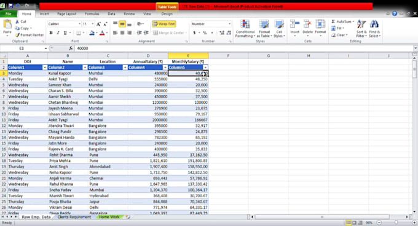This screenshot has width=418, height=226.
Task: Click the Clear button
Action: [339, 35]
